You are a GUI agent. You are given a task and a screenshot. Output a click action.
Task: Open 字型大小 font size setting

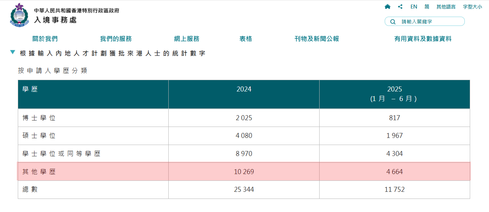tap(472, 7)
